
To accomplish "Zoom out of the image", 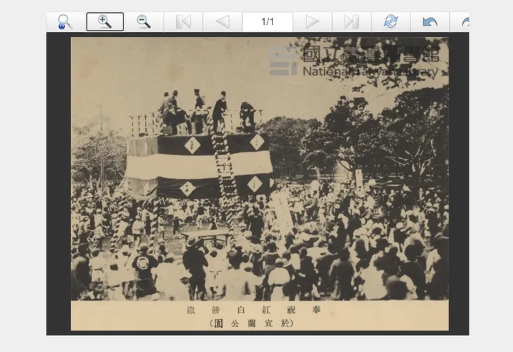I will 144,22.
